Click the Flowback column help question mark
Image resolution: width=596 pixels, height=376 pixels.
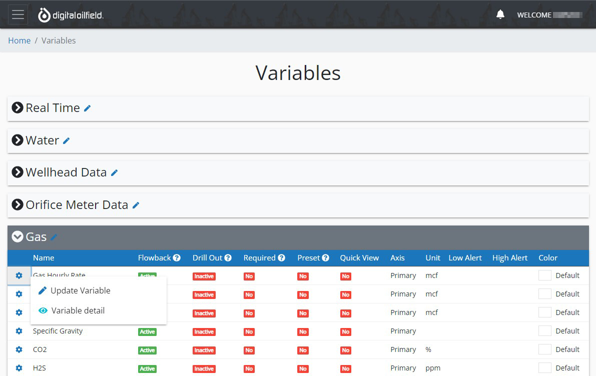click(x=176, y=257)
